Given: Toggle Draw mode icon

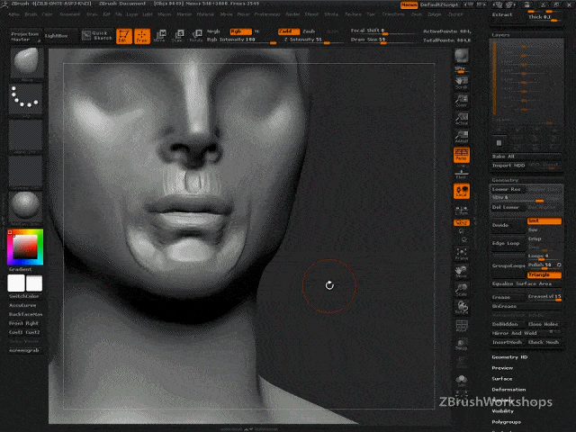Looking at the screenshot, I should click(x=142, y=36).
